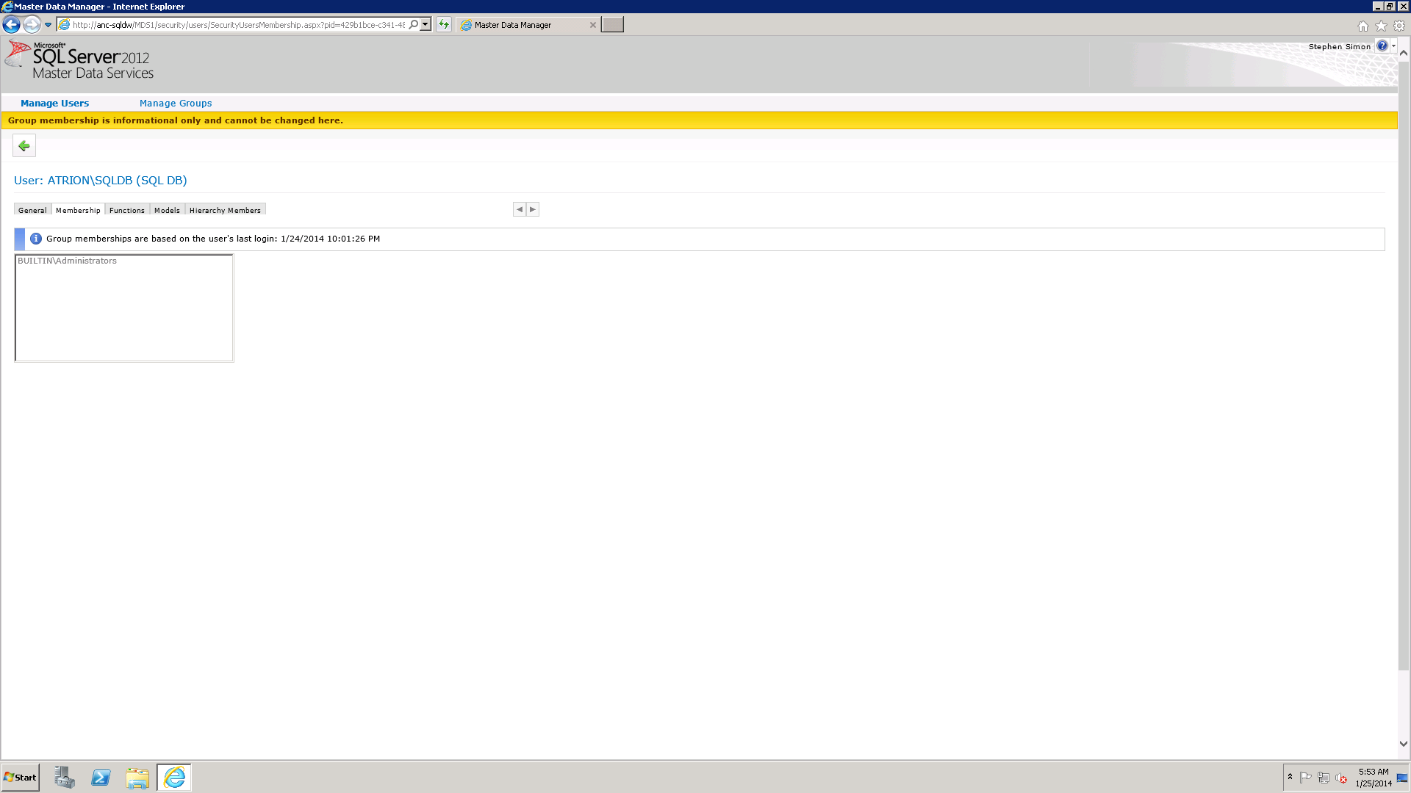Click the green back arrow button
The height and width of the screenshot is (793, 1411).
tap(24, 146)
